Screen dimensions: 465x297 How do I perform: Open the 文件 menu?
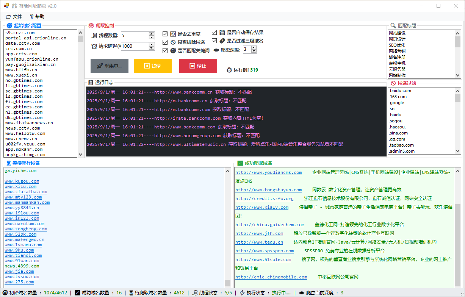pos(14,16)
